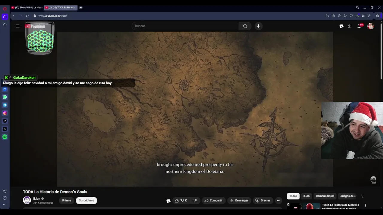Submit search with the magnifier button
Image resolution: width=383 pixels, height=215 pixels.
[x=245, y=26]
